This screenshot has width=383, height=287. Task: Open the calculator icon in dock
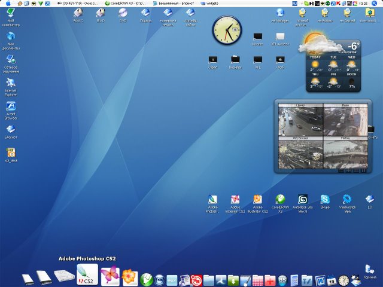coord(294,280)
